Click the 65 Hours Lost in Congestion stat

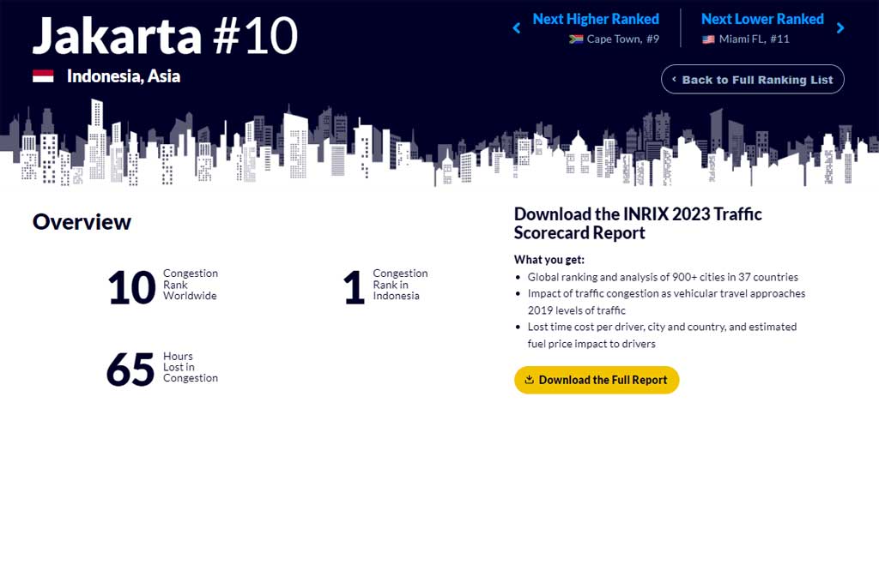[x=161, y=369]
